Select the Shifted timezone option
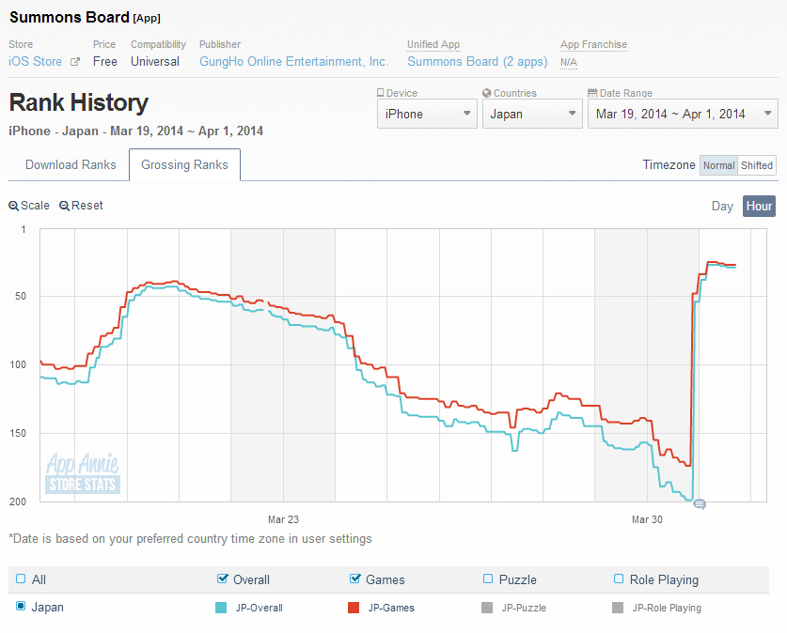 point(757,165)
